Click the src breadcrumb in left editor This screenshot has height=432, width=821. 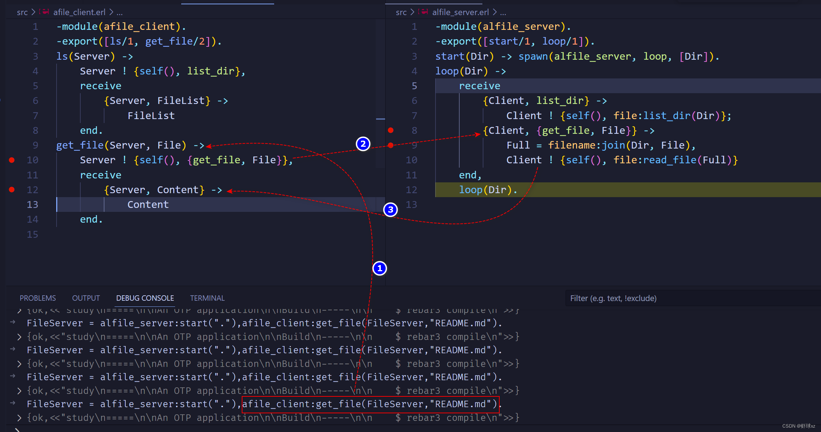pyautogui.click(x=22, y=12)
